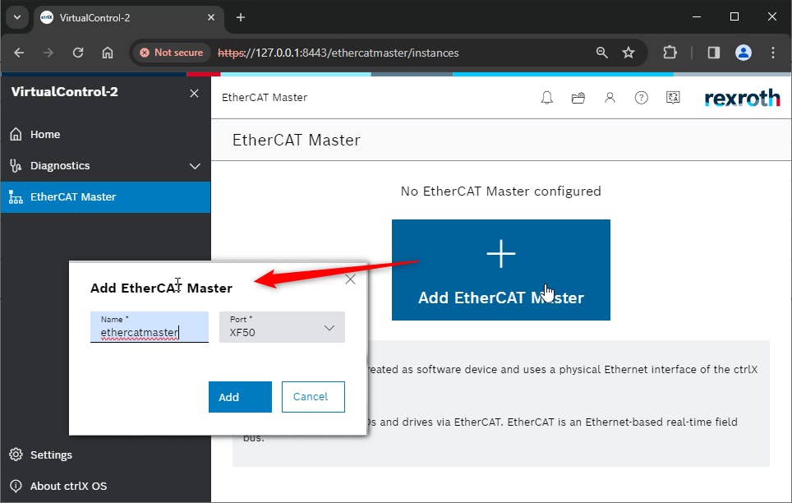Expand the Diagnostics chevron

(195, 166)
